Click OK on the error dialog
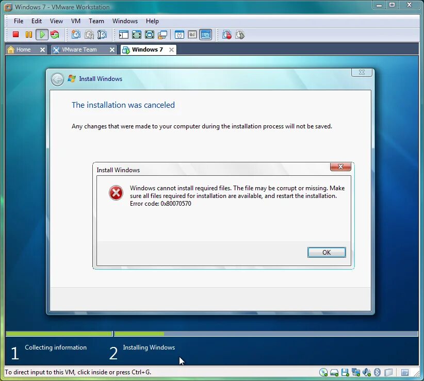424x381 pixels. 327,253
